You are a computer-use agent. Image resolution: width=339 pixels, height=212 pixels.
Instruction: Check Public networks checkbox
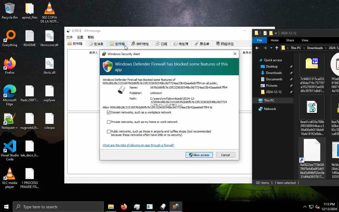tap(109, 131)
